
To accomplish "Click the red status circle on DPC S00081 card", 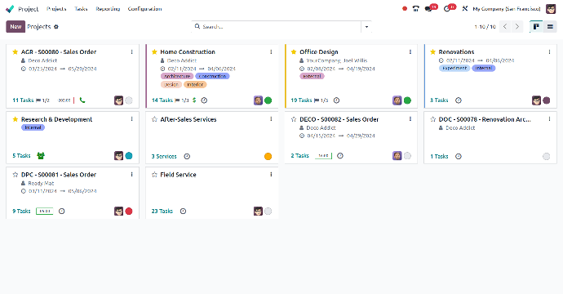I will pyautogui.click(x=129, y=212).
